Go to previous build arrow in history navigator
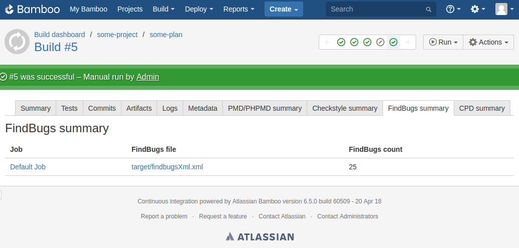519x248 pixels. point(327,42)
